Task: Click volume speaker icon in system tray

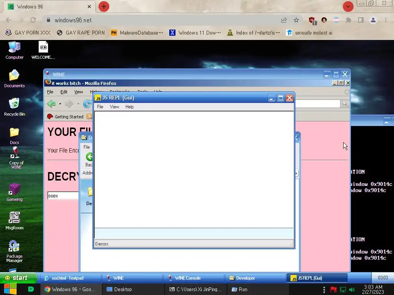Action: point(352,290)
